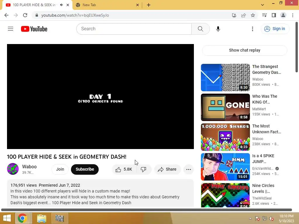Go to the YouTube home logo
This screenshot has width=299, height=224.
click(x=34, y=29)
